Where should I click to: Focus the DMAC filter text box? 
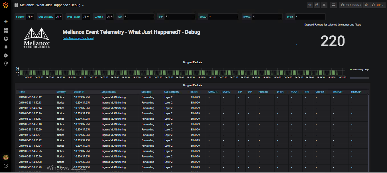267,17
